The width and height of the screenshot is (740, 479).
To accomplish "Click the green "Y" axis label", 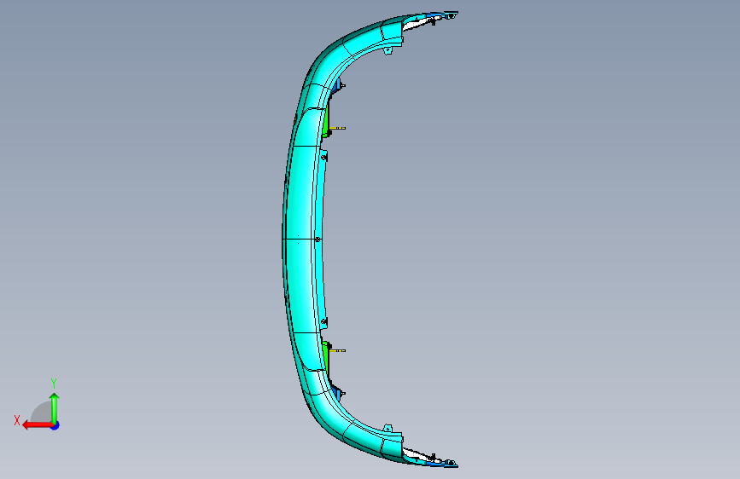I will coord(54,384).
